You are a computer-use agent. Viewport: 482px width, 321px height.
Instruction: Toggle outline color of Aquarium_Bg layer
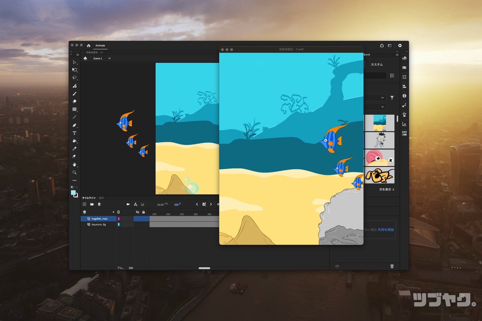[118, 225]
